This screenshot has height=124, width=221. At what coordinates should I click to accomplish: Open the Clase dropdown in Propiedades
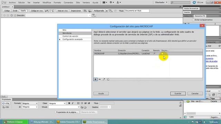pyautogui.click(x=57, y=103)
